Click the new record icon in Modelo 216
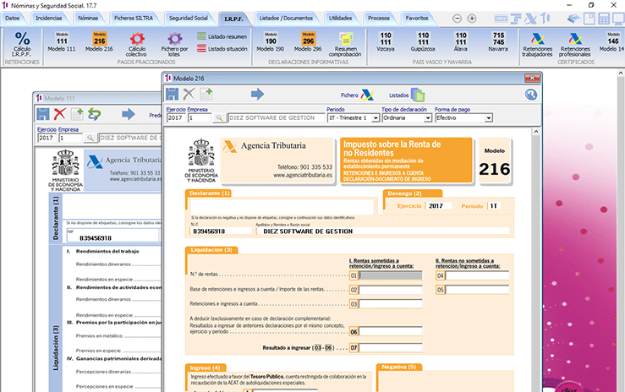Screen dimensions: 625x392 pos(206,95)
